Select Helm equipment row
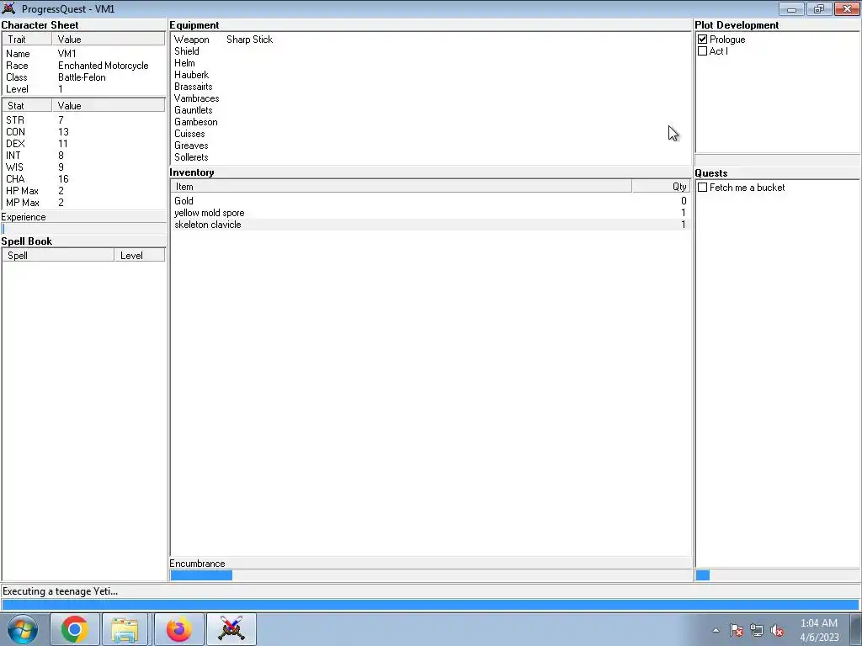The width and height of the screenshot is (862, 646). 430,63
